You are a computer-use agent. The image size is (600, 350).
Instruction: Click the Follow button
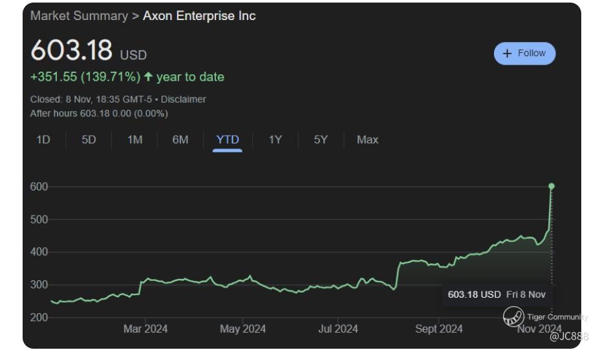pyautogui.click(x=524, y=54)
